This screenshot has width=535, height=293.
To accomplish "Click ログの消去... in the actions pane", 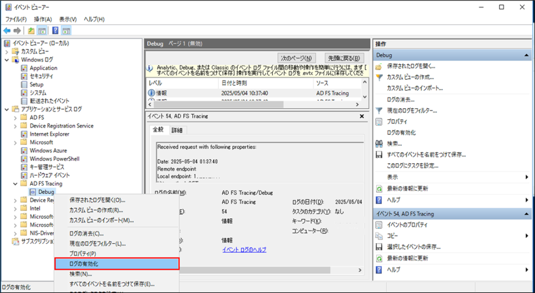I will pos(401,100).
